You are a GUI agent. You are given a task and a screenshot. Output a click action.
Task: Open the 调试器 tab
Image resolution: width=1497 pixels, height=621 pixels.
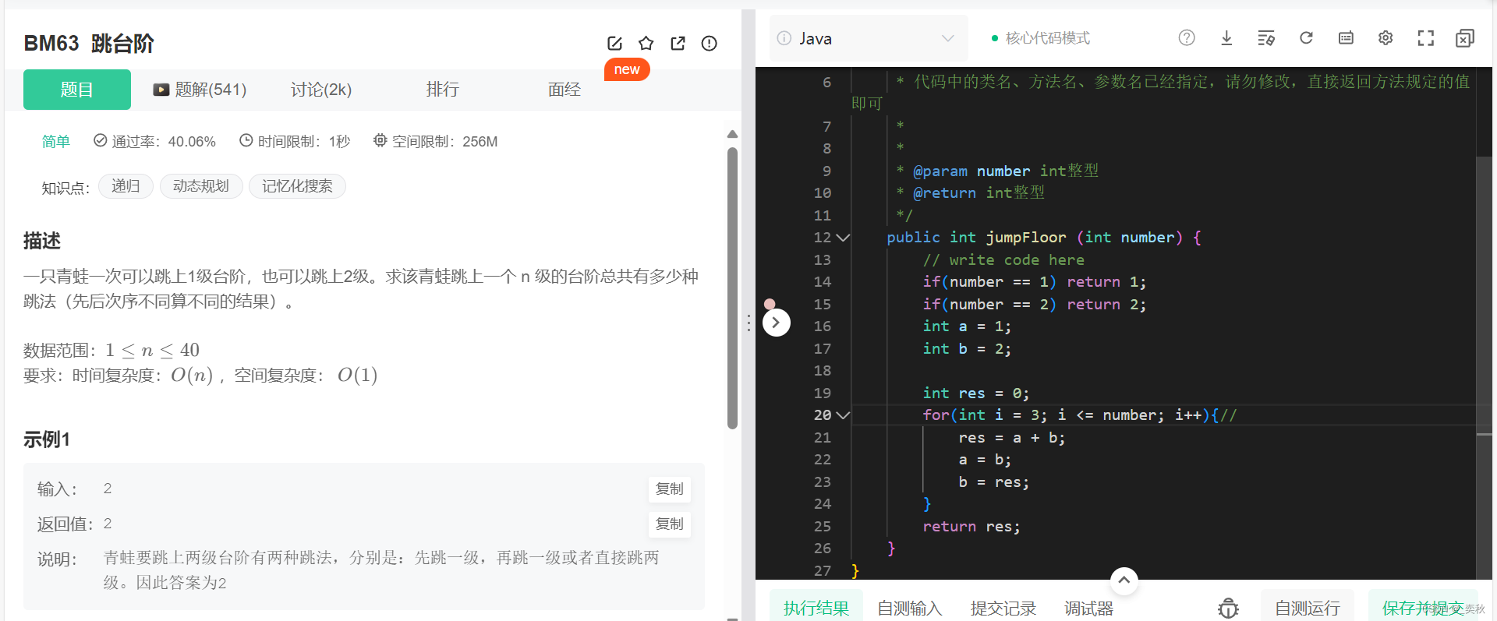point(1089,608)
